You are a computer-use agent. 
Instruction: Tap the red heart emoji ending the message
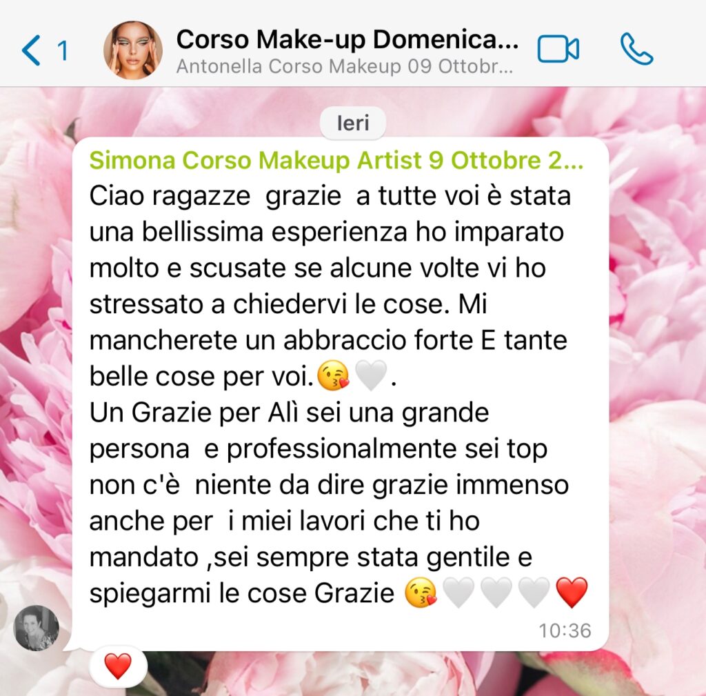[572, 593]
